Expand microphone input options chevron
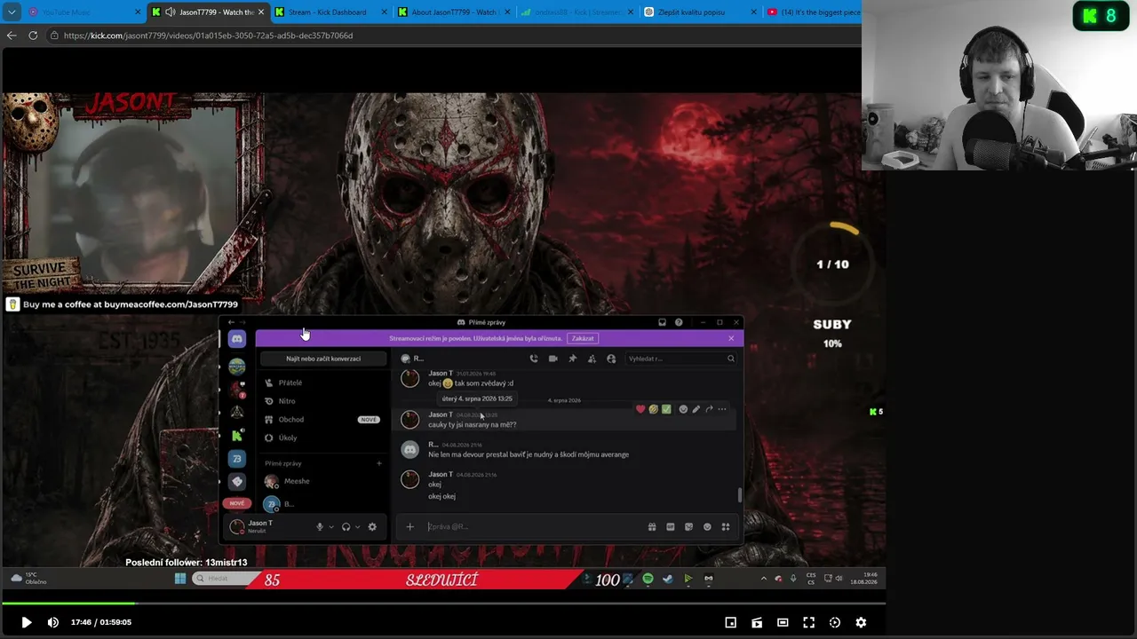Viewport: 1137px width, 639px height. coord(331,527)
